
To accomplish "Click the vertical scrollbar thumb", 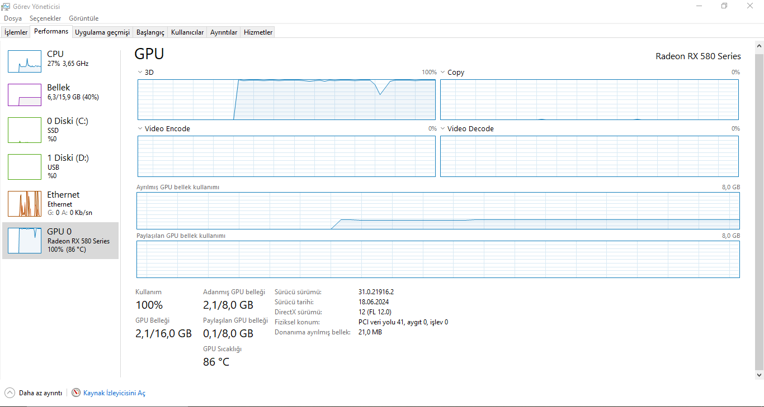I will coord(759,212).
